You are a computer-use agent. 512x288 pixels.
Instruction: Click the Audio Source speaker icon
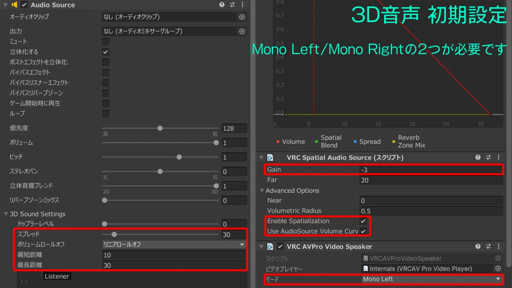15,5
